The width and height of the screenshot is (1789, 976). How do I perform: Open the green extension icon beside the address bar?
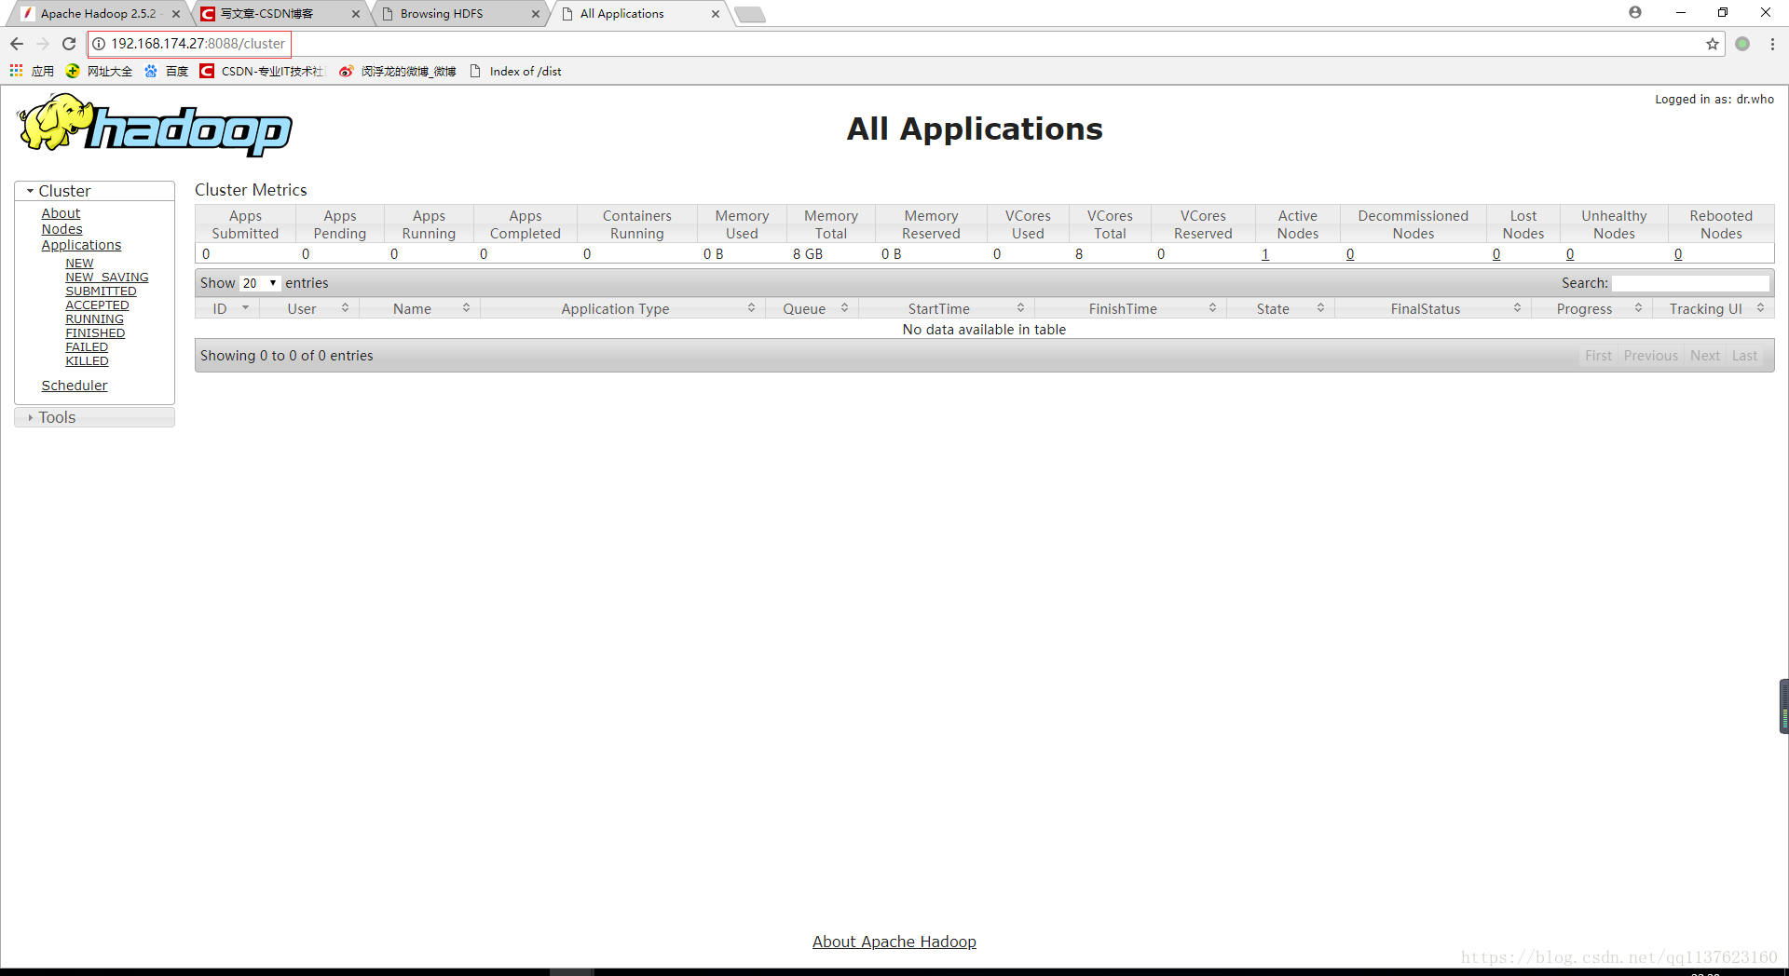[x=1742, y=44]
